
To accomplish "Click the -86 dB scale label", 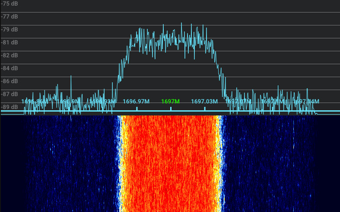I will [10, 81].
